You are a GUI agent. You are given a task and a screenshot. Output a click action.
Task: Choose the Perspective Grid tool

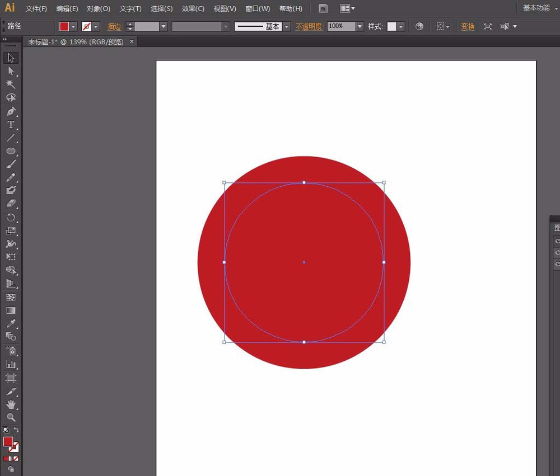click(11, 284)
